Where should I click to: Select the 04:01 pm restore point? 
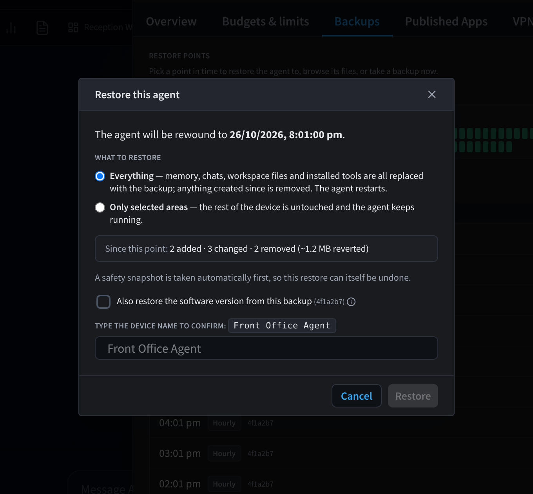pos(341,423)
